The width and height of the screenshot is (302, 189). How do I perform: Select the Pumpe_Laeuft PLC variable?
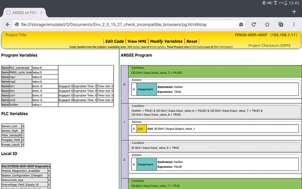[12, 145]
